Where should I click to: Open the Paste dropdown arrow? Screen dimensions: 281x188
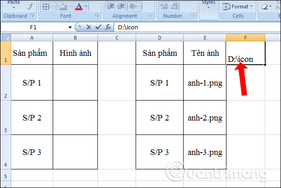pyautogui.click(x=14, y=8)
